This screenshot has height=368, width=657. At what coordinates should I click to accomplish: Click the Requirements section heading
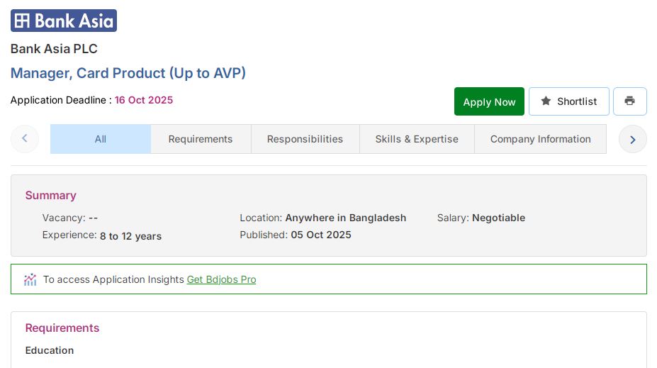click(62, 328)
